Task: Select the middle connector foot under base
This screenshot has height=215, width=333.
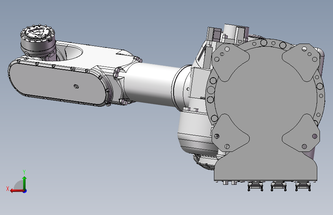Action: 278,186
